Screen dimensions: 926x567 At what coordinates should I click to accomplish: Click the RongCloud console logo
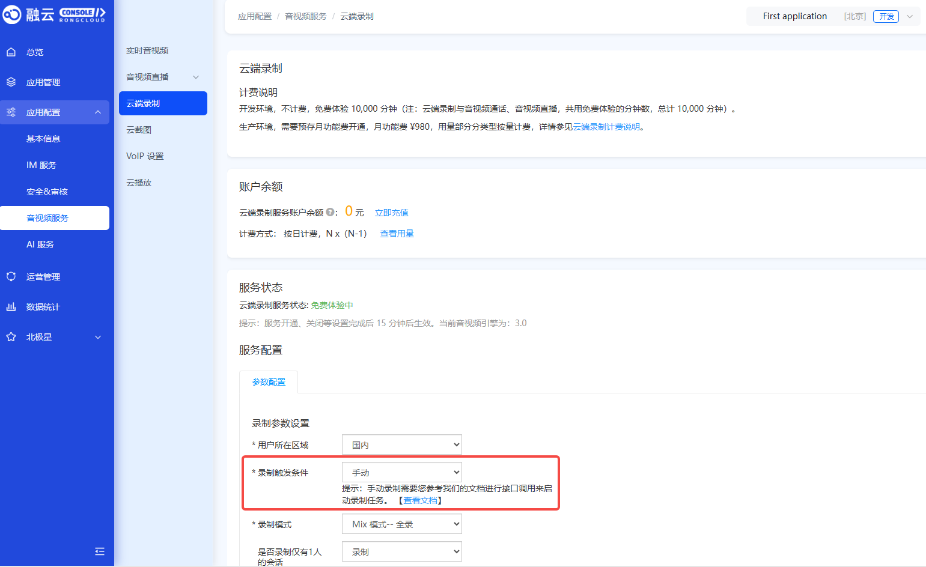coord(54,14)
